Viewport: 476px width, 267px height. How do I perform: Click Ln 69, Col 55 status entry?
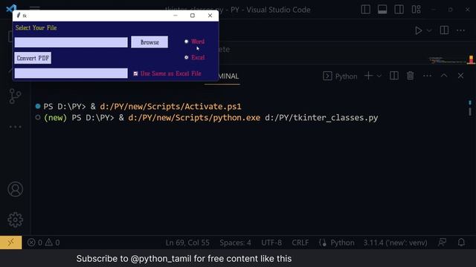pyautogui.click(x=187, y=243)
